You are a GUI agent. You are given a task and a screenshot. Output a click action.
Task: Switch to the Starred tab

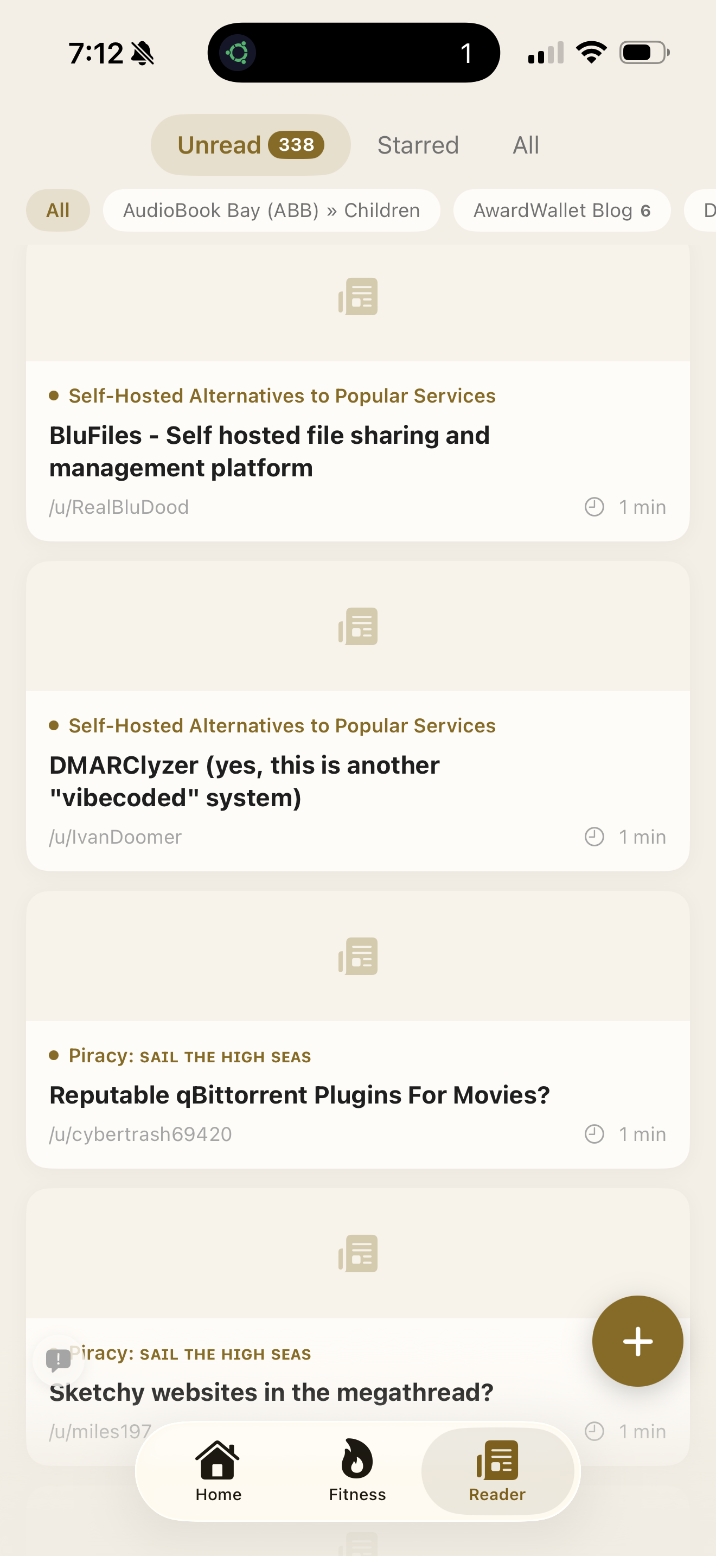418,145
